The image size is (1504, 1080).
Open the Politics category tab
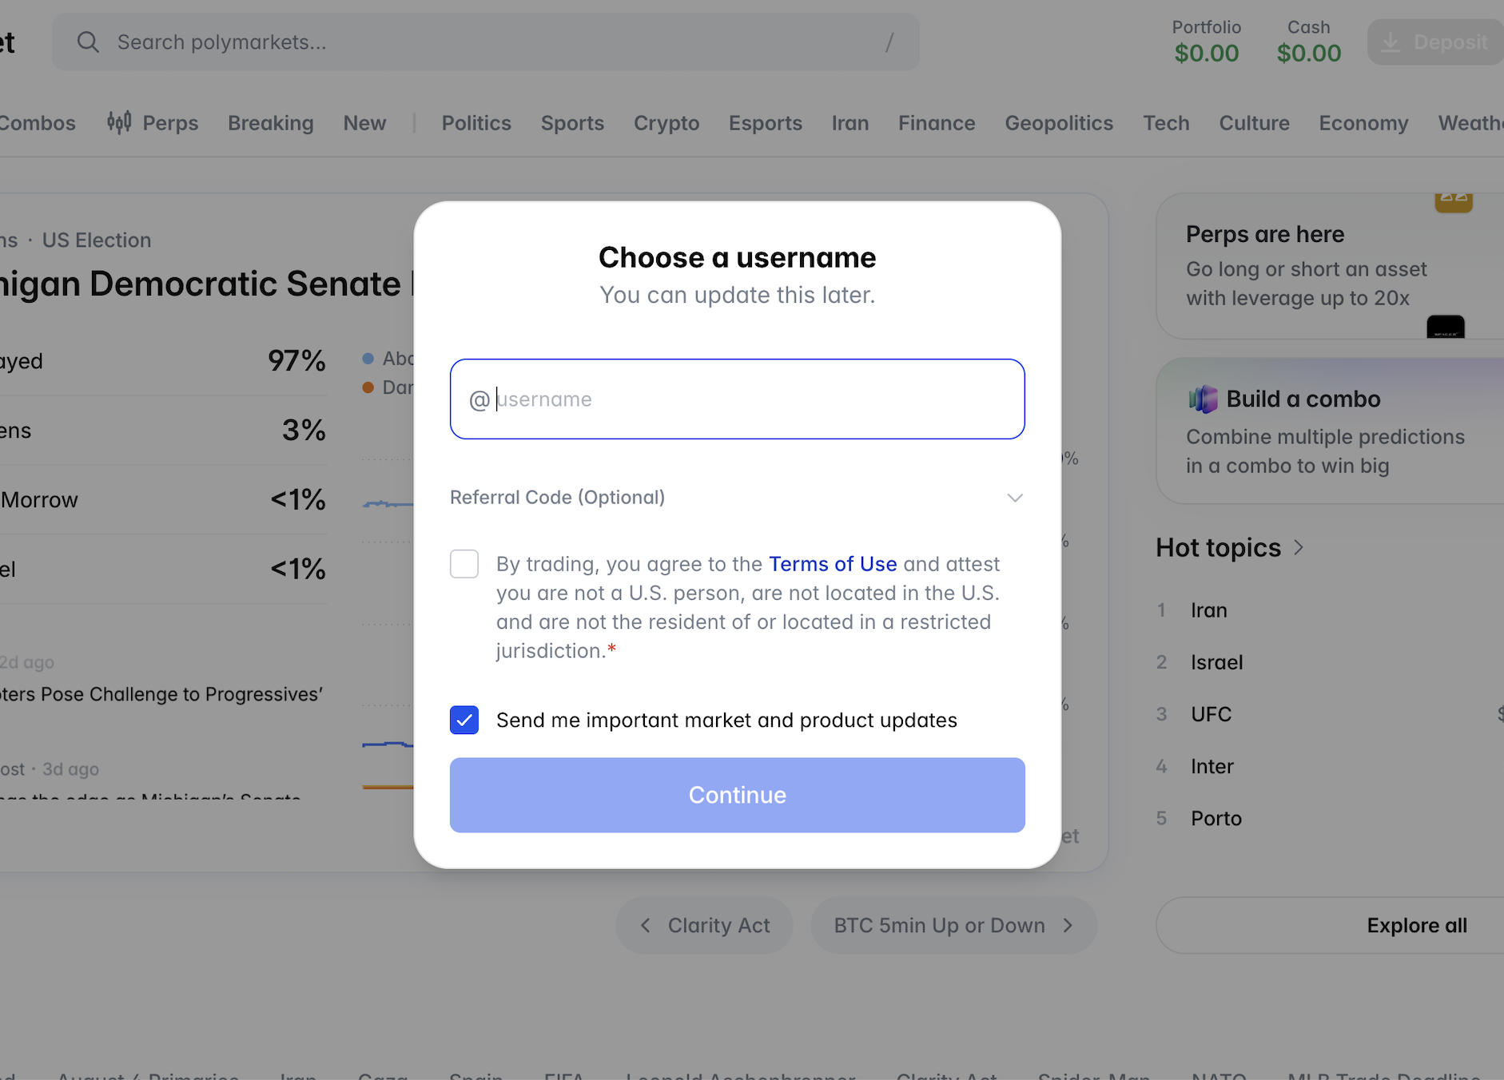pos(476,123)
